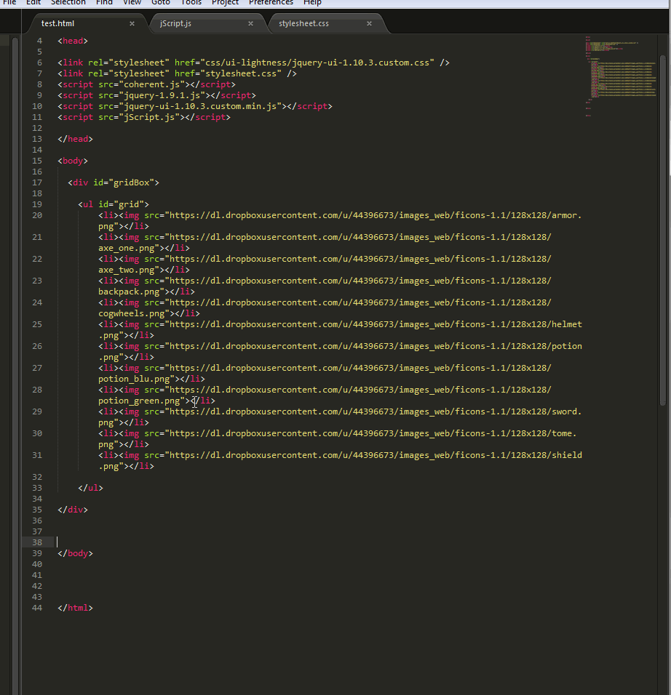Click line number 44 in the gutter
Viewport: 671px width, 695px height.
[36, 608]
